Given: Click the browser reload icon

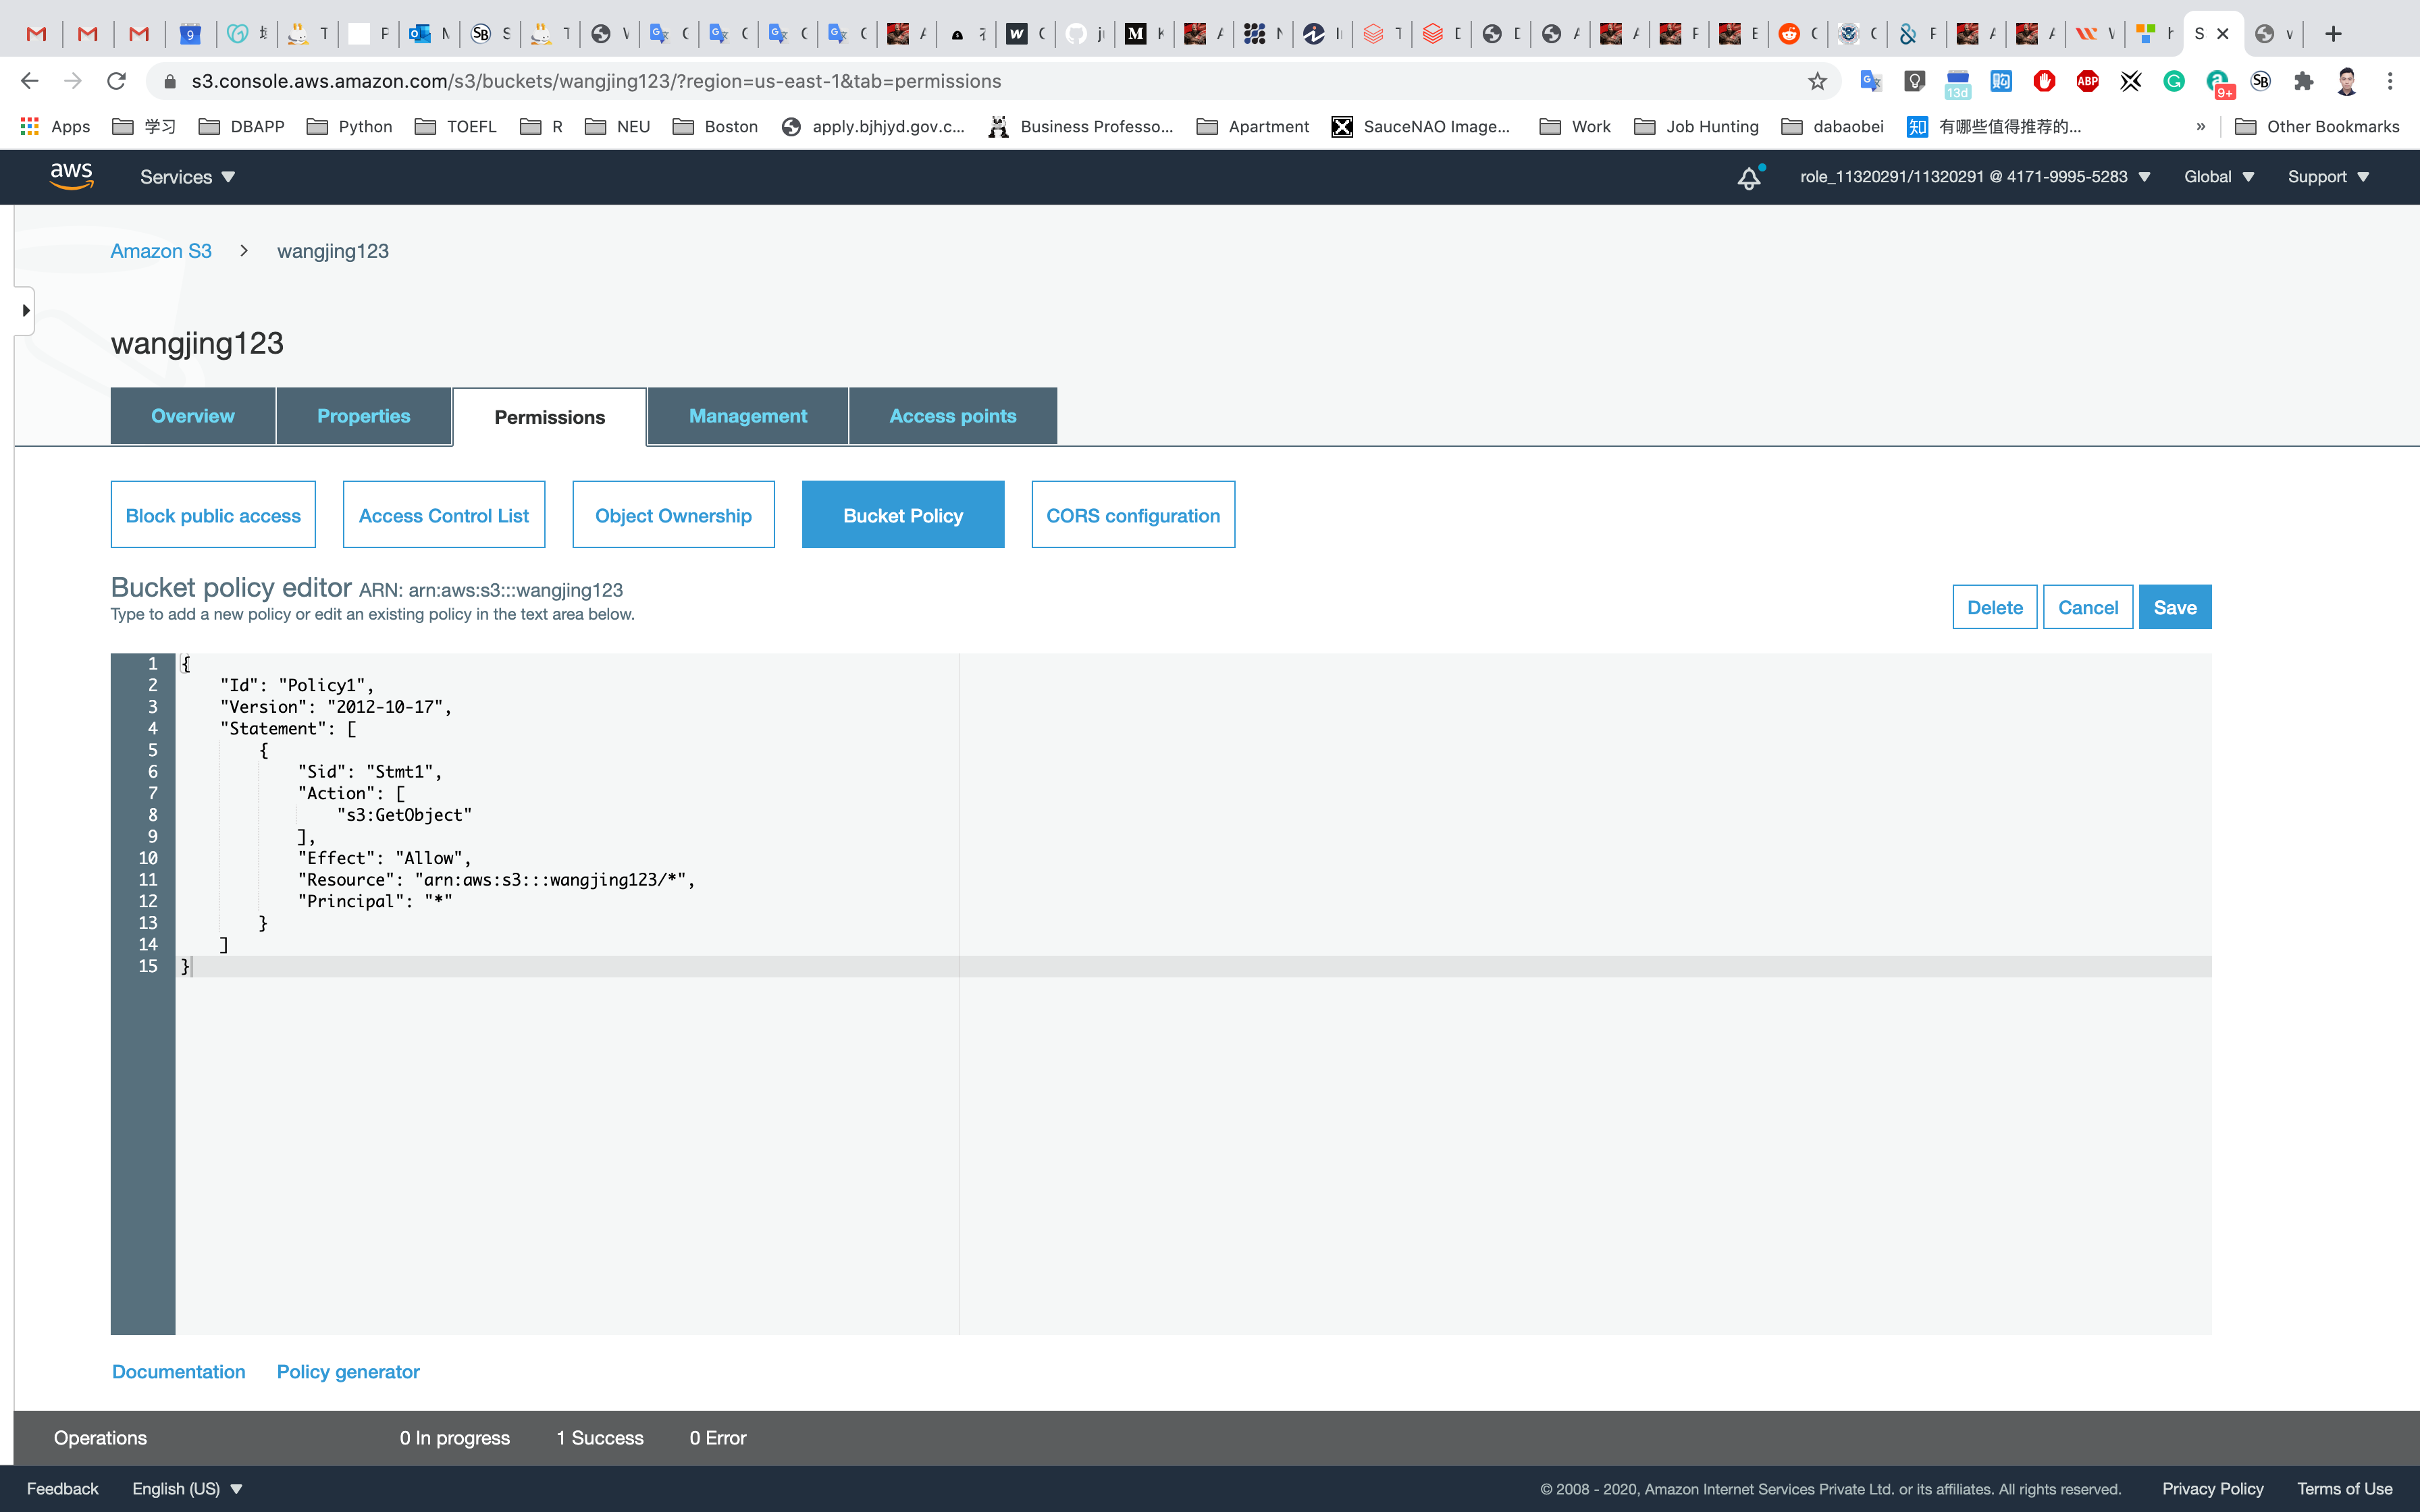Looking at the screenshot, I should point(117,81).
